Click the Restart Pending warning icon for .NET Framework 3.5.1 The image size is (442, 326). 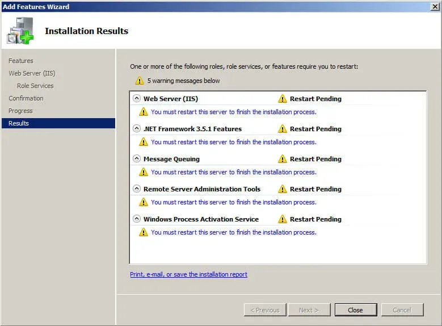tap(282, 129)
